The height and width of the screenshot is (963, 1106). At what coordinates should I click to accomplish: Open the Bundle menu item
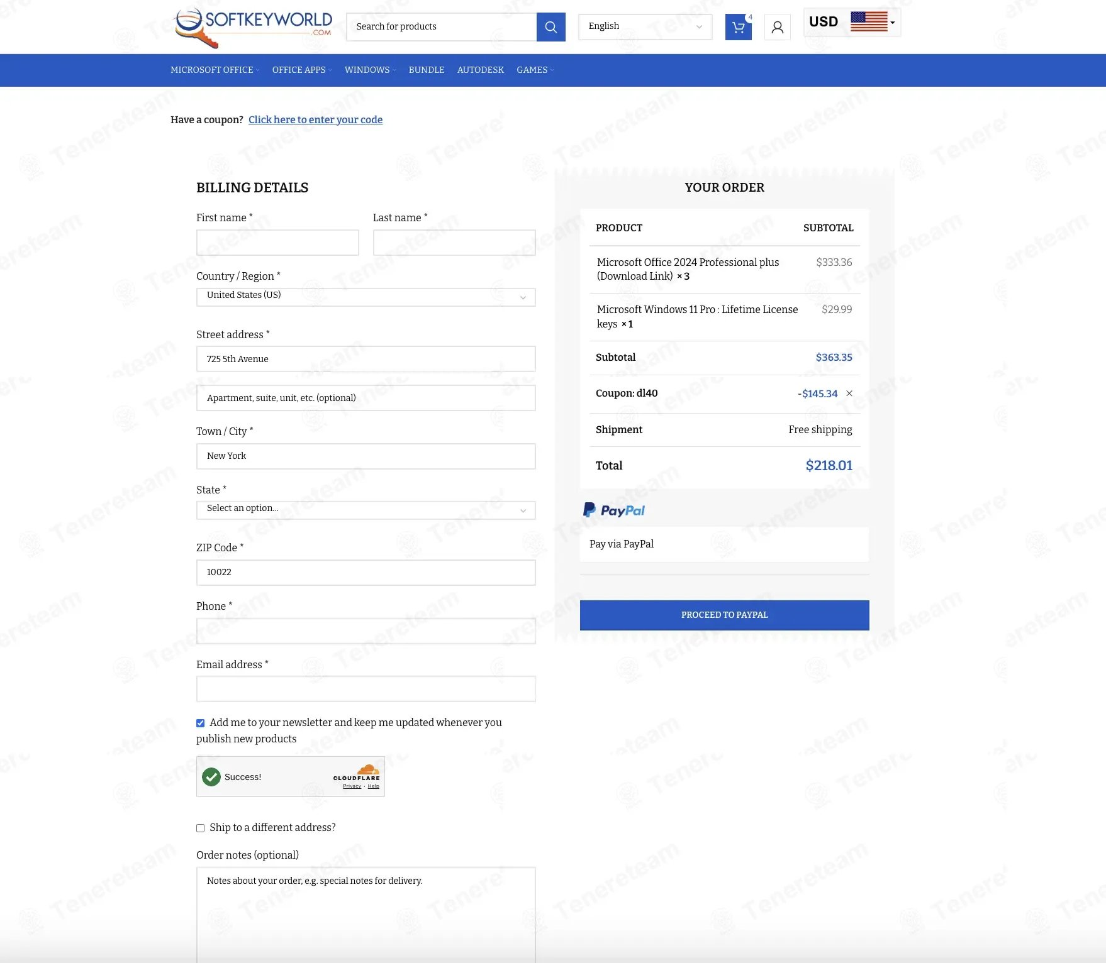(427, 70)
